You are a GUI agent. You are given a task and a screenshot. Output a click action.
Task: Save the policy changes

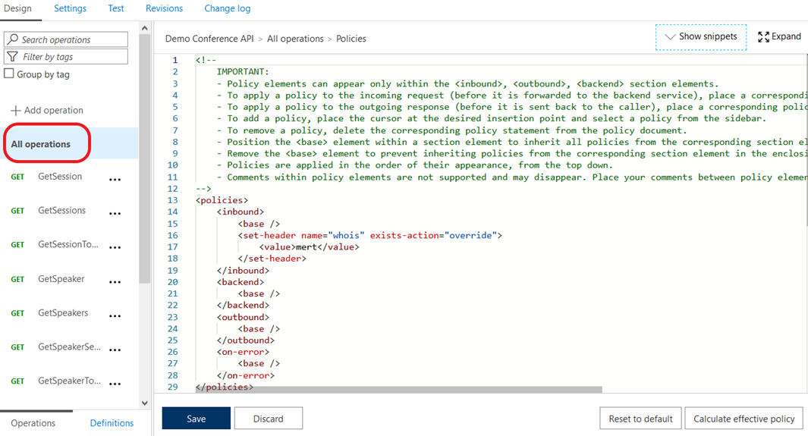tap(196, 419)
